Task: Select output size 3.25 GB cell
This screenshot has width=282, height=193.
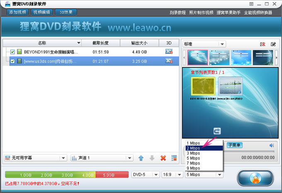Action: coord(139,61)
